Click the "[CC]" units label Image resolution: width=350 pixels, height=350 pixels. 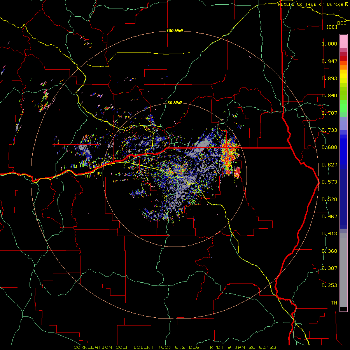[332, 27]
